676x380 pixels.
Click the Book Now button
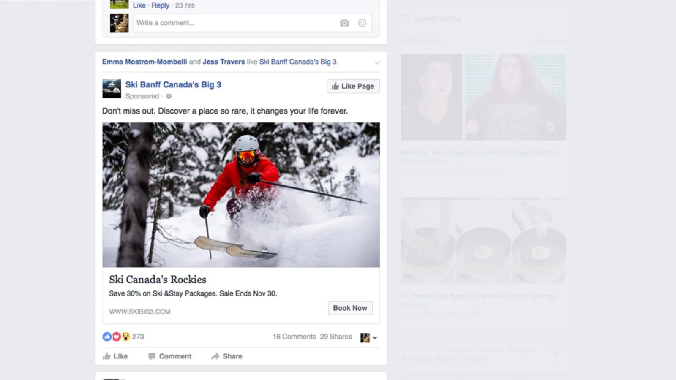pyautogui.click(x=350, y=308)
